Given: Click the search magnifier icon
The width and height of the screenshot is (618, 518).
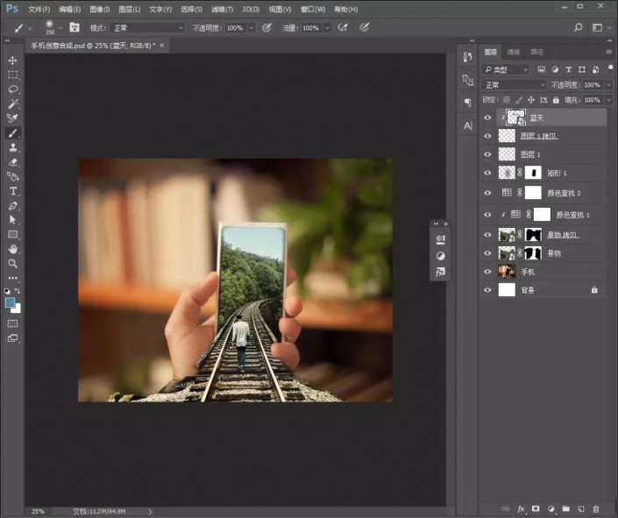Looking at the screenshot, I should coord(579,27).
